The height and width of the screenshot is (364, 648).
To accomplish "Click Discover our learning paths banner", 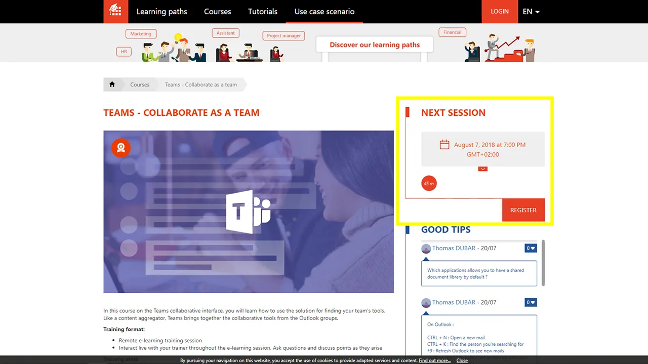I will point(375,44).
